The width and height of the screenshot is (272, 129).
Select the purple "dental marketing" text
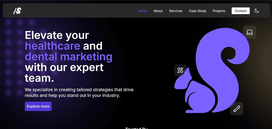[x=69, y=57]
